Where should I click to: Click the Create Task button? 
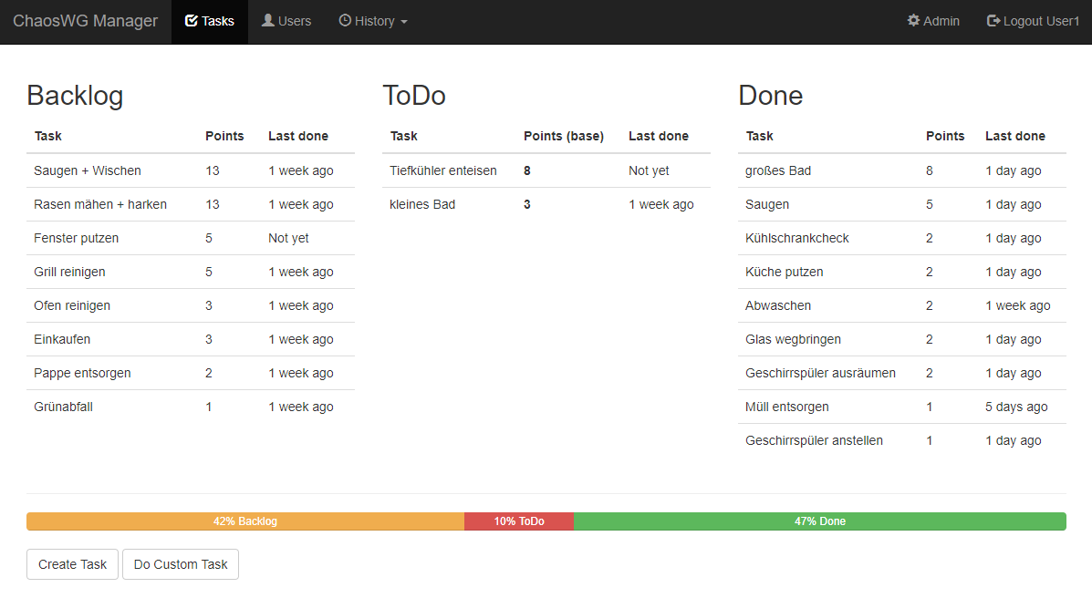pyautogui.click(x=72, y=564)
